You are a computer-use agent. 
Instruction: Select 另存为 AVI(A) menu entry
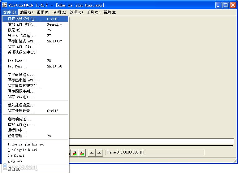click(x=35, y=36)
